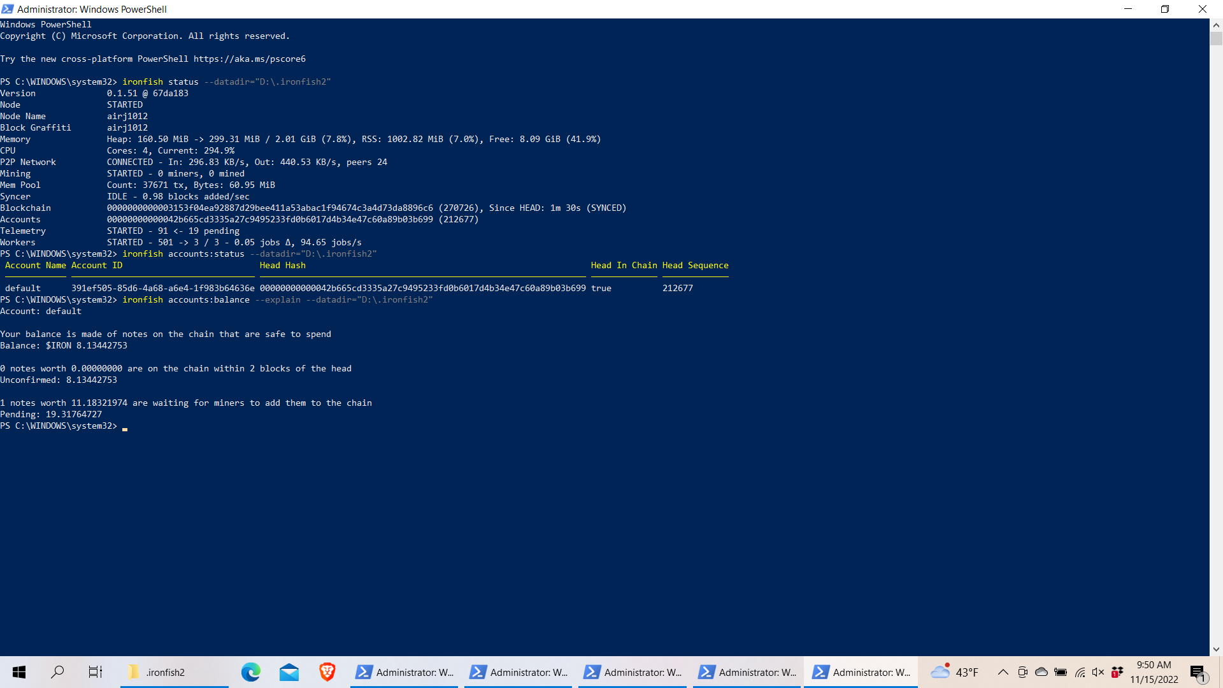Open the .ironfish2 folder taskbar item

174,672
